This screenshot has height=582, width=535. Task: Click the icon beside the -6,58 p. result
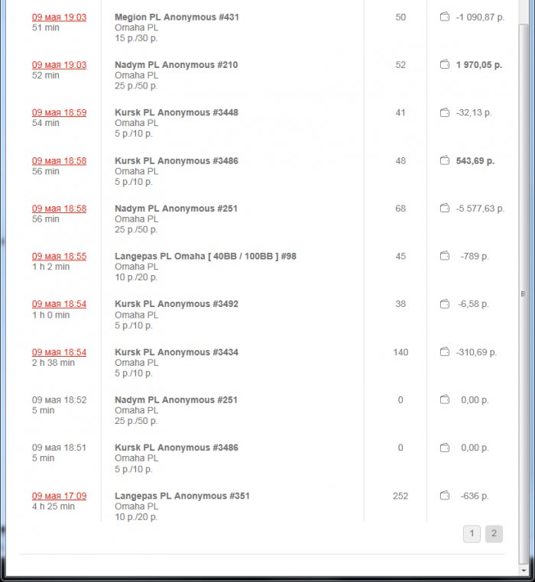click(444, 304)
